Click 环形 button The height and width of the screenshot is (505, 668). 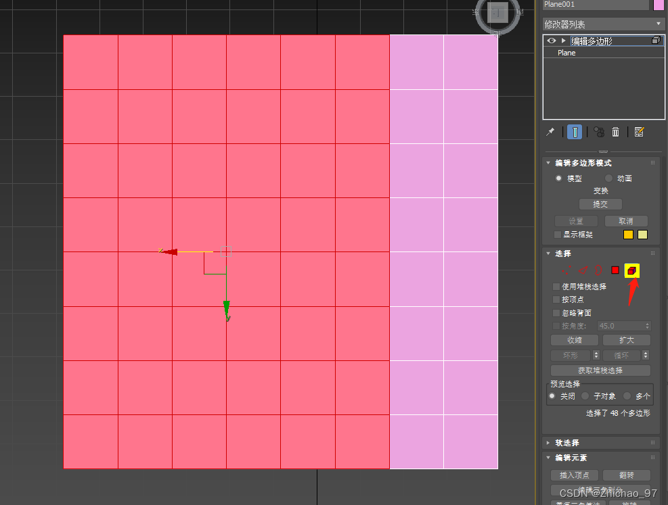pos(571,355)
